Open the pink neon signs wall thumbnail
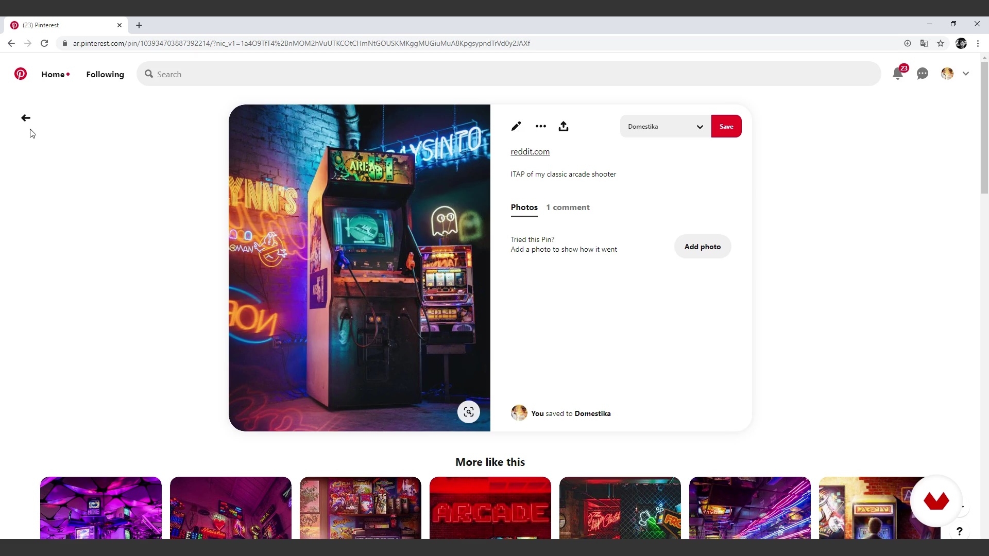Image resolution: width=989 pixels, height=556 pixels. [231, 508]
